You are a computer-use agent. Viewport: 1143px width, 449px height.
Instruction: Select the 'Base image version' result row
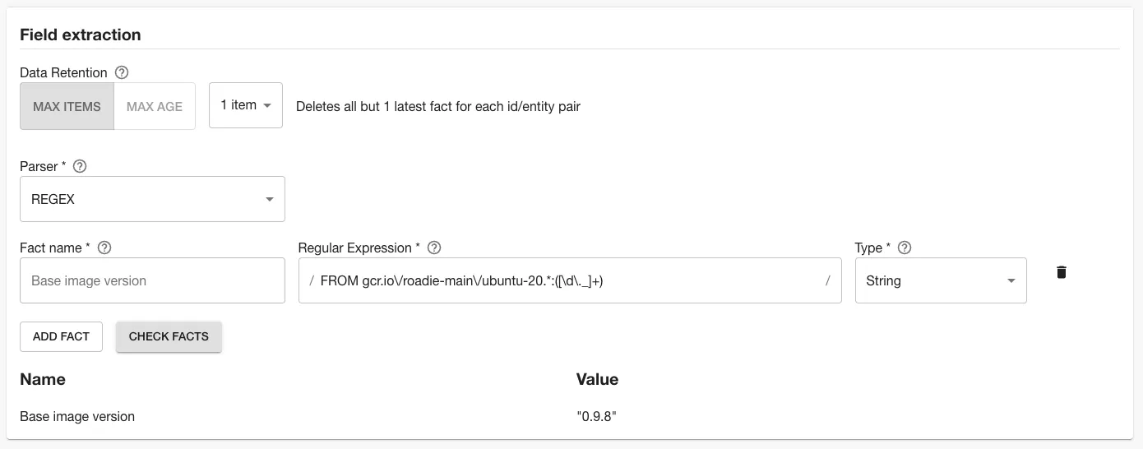(x=77, y=416)
